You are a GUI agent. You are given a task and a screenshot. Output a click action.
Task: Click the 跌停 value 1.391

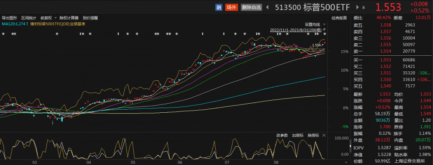click(x=426, y=127)
